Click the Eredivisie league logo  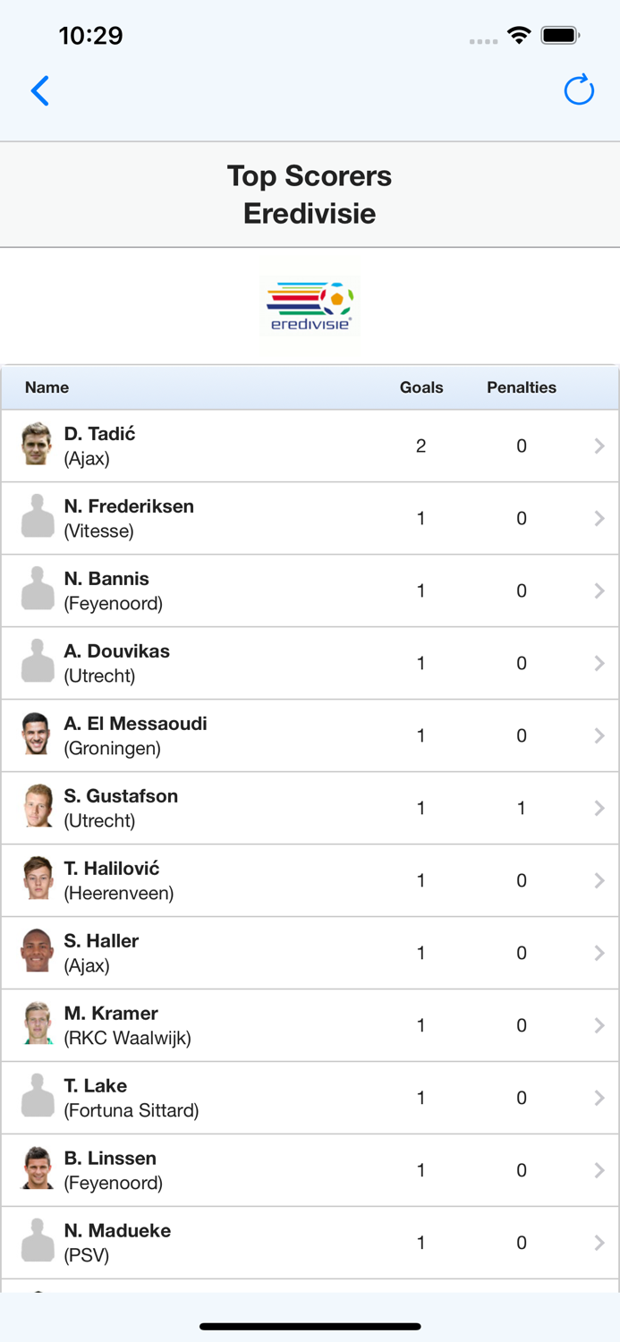pos(309,304)
